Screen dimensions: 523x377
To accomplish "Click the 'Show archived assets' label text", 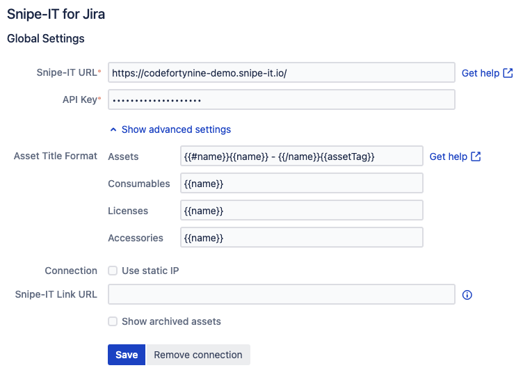I will pos(171,321).
